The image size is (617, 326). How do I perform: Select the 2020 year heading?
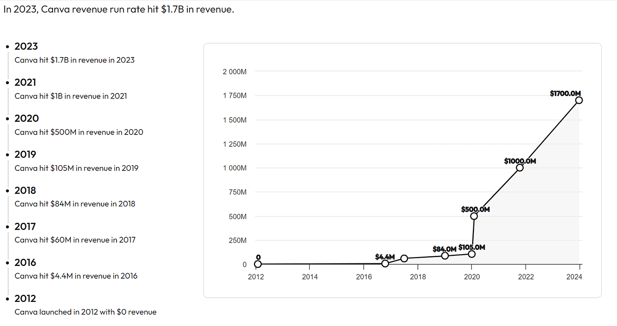click(x=26, y=118)
